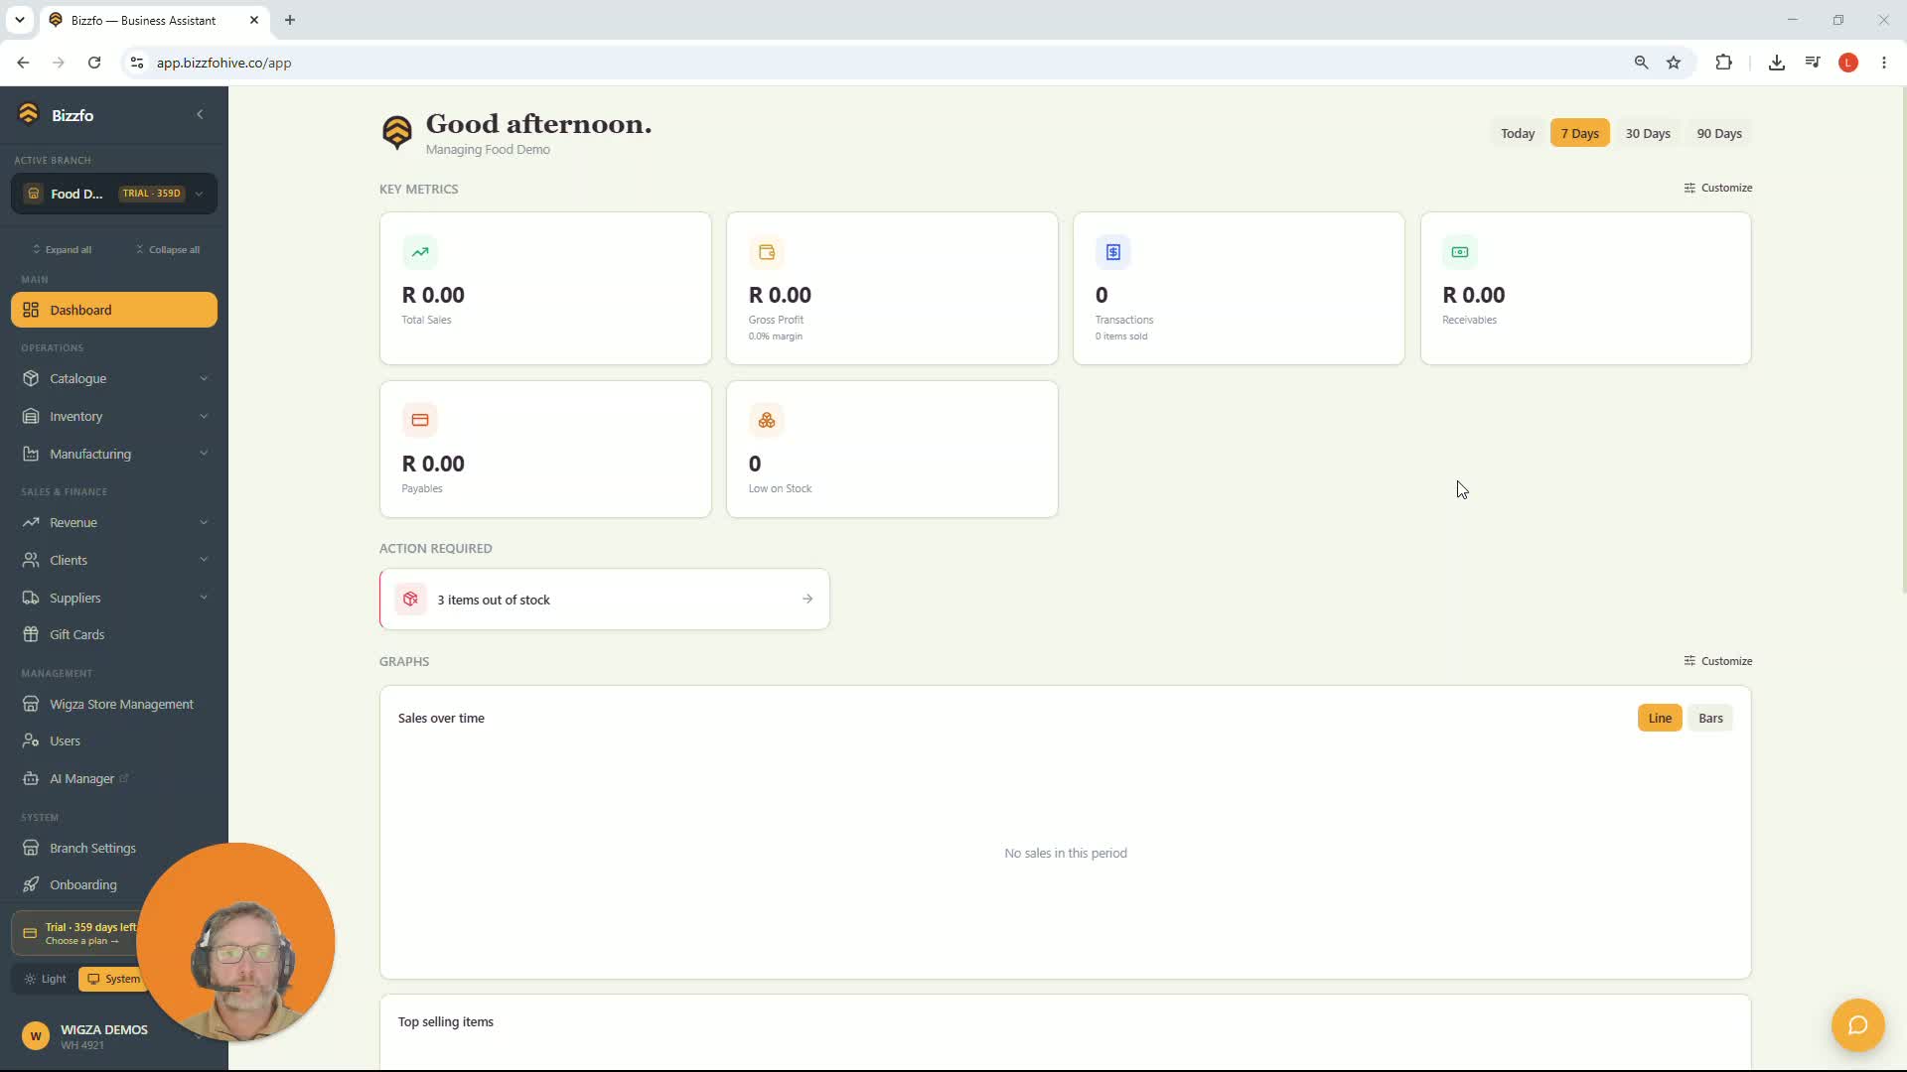Select the 30 Days period tab

pos(1648,133)
